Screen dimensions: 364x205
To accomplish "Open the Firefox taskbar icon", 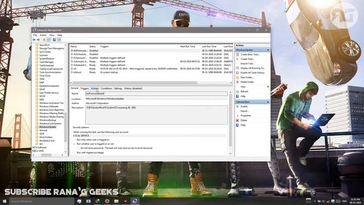I will (107, 201).
